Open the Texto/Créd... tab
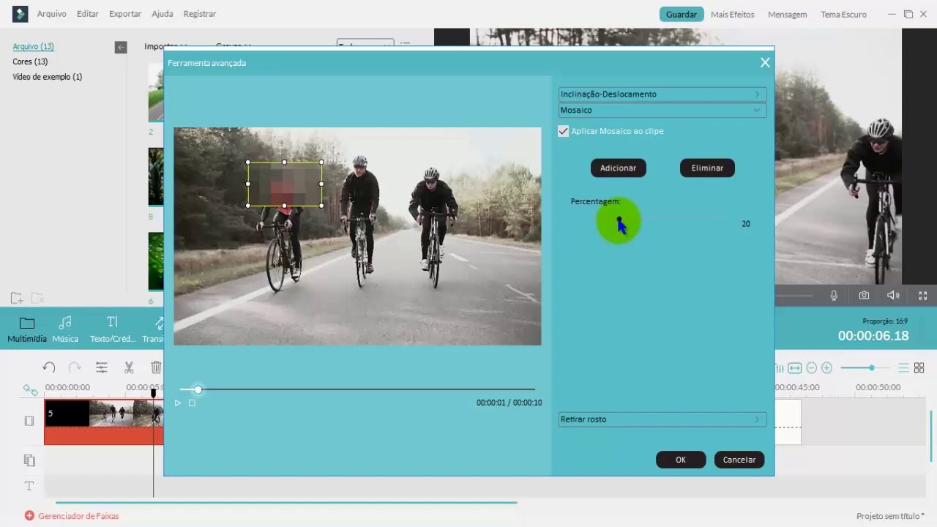The height and width of the screenshot is (527, 937). 113,330
